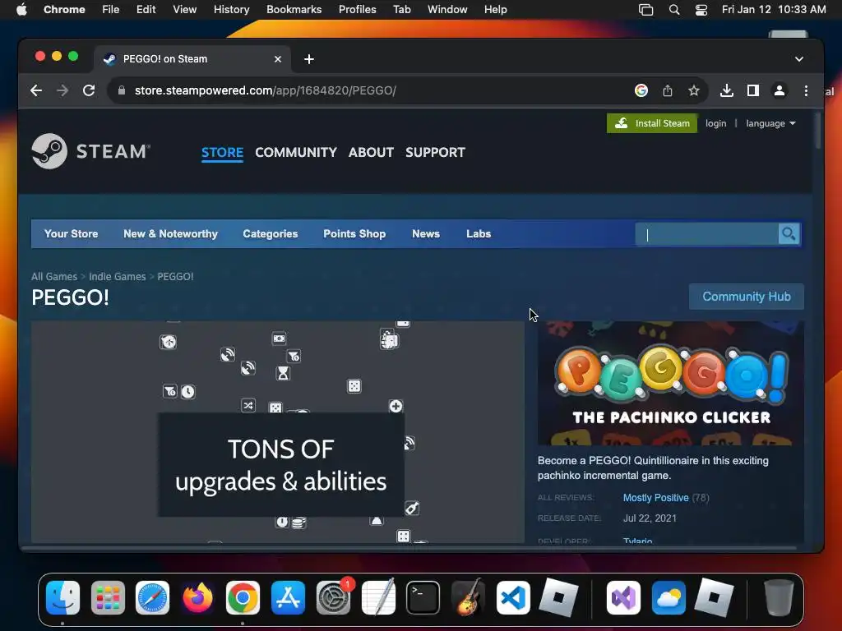This screenshot has width=842, height=631.
Task: Open a new tab with plus button
Action: point(309,59)
